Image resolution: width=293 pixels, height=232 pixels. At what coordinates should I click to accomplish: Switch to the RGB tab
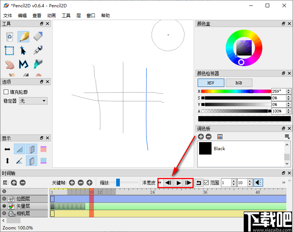[x=239, y=83]
